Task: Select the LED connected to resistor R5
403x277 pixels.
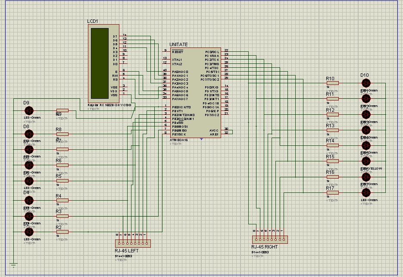Action: point(29,181)
